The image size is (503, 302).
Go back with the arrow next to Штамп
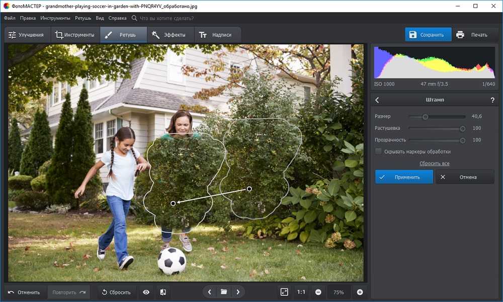click(x=377, y=100)
